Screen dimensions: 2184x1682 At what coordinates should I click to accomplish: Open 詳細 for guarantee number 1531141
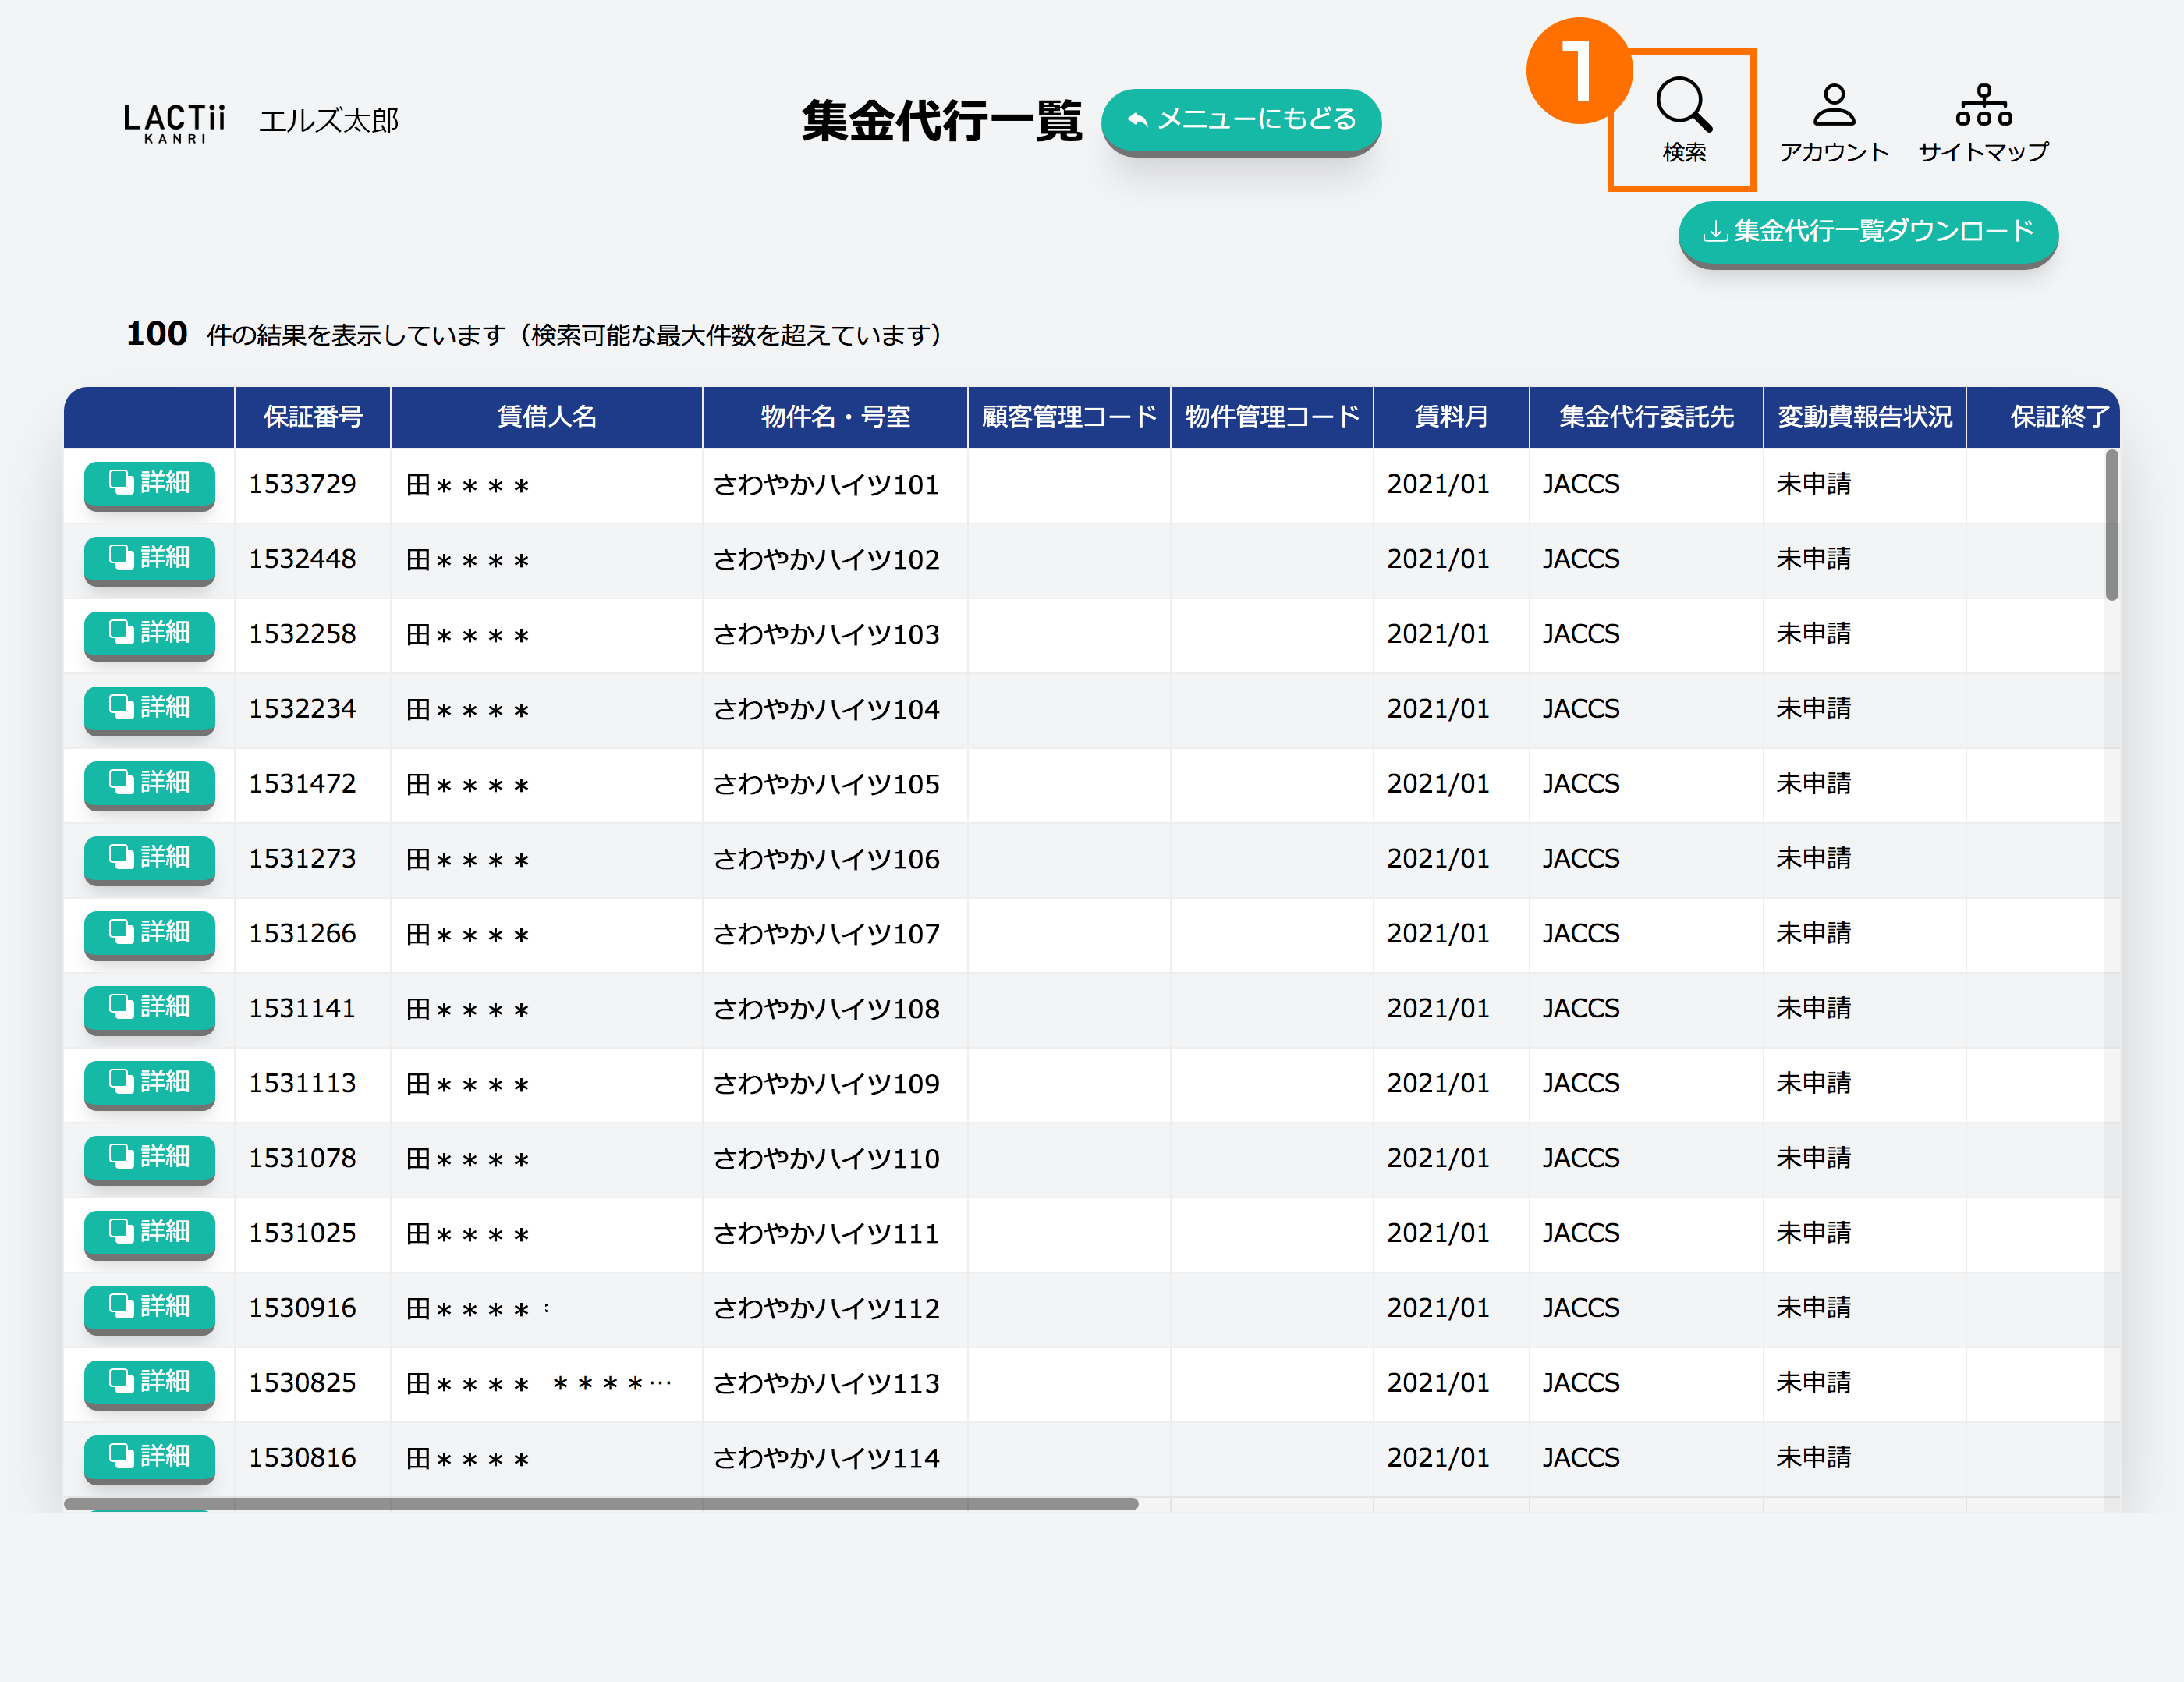tap(149, 1007)
